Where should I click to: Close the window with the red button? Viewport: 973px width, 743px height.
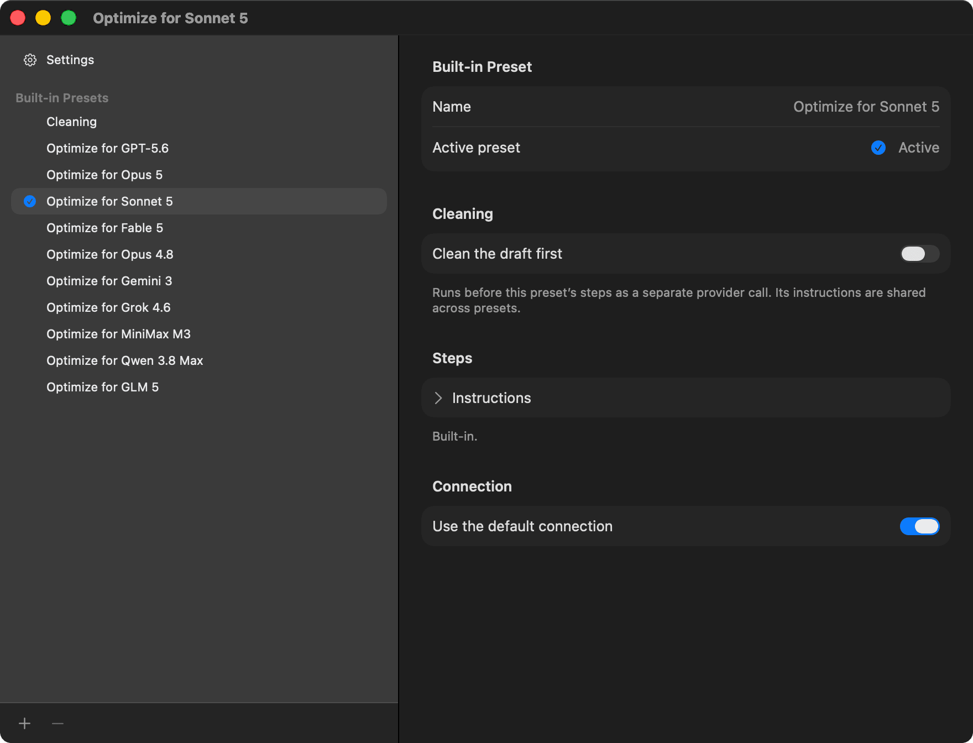tap(18, 18)
